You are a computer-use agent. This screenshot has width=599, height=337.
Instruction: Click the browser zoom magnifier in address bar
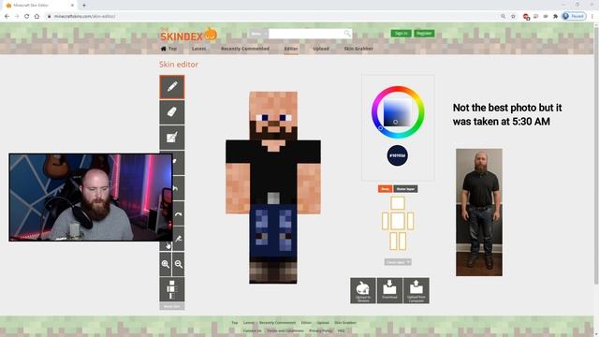504,17
